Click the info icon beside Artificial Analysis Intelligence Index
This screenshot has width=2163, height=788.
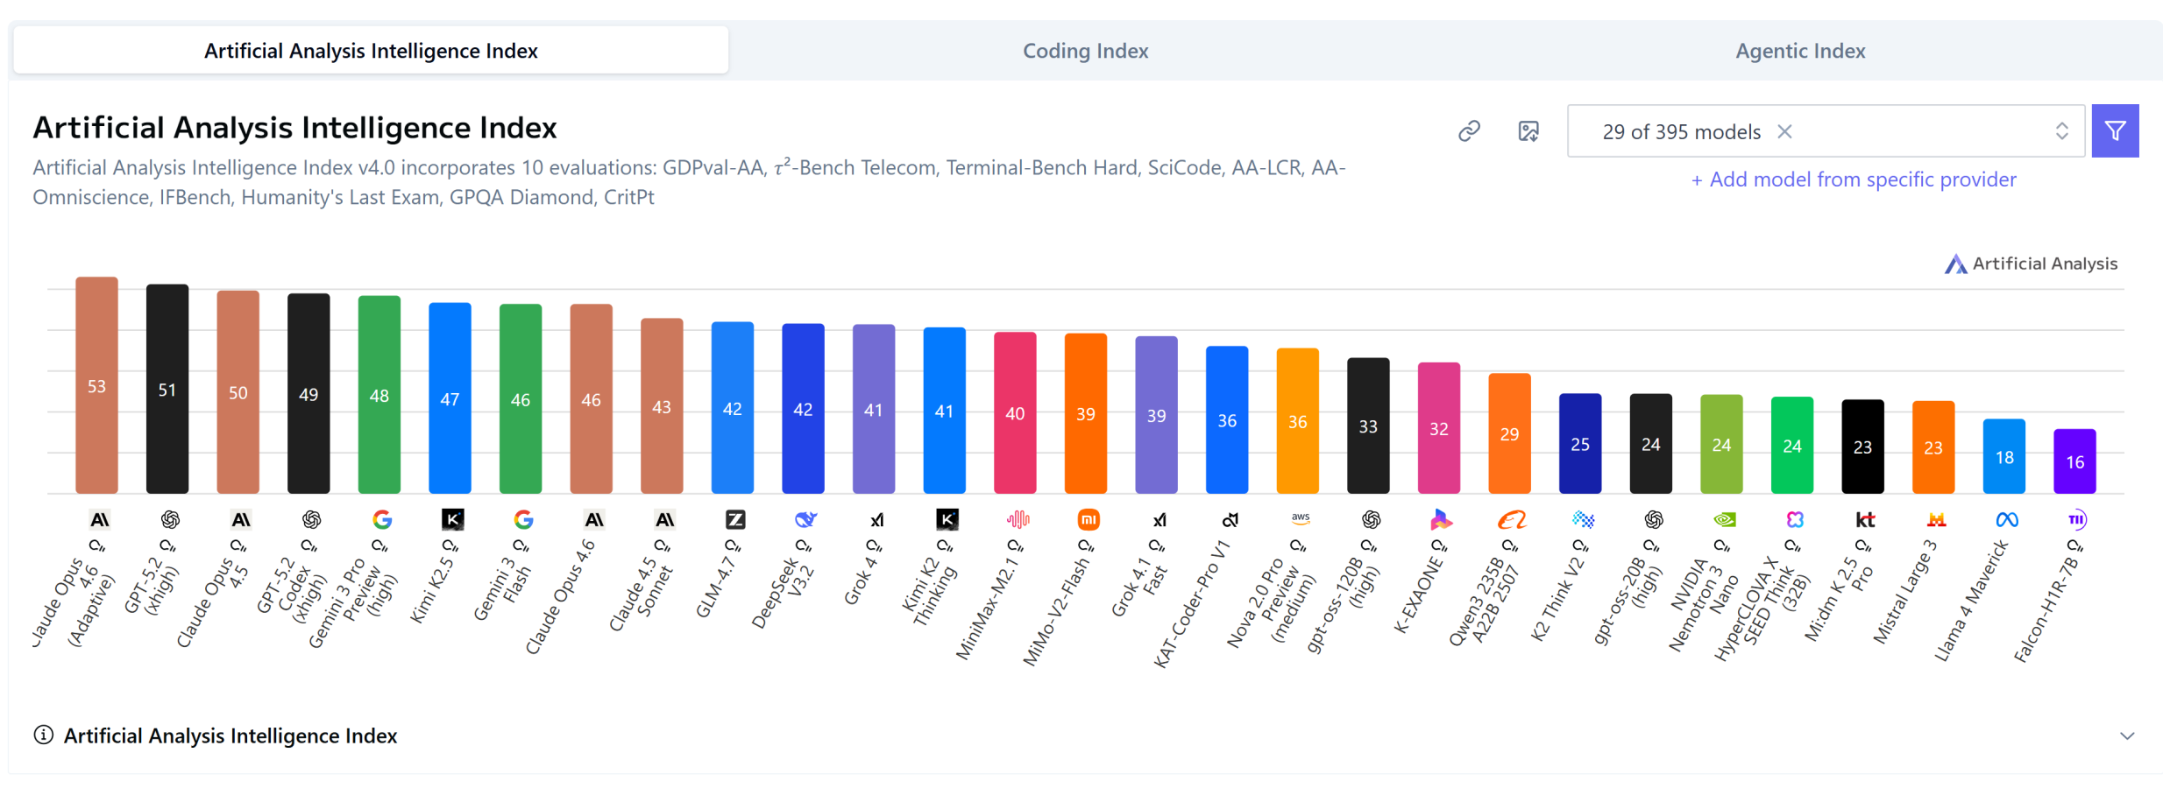[x=43, y=735]
